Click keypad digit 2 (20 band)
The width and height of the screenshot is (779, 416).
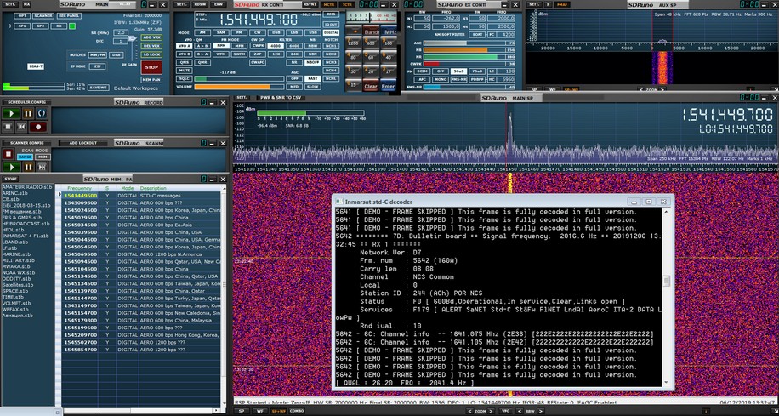pos(371,71)
